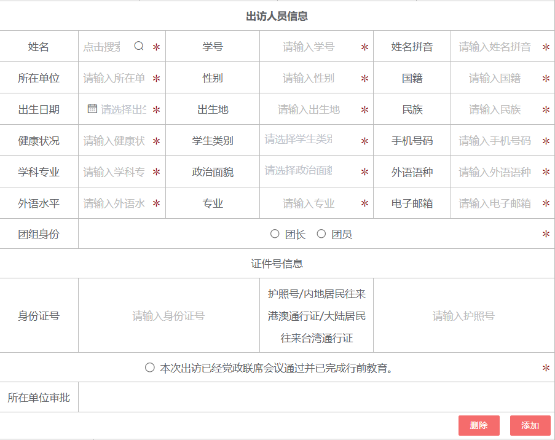Focus the 手机号码 input field
555x440 pixels.
(495, 141)
